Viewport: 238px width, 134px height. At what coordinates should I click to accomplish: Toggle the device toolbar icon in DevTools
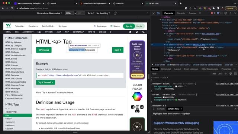(x=158, y=13)
